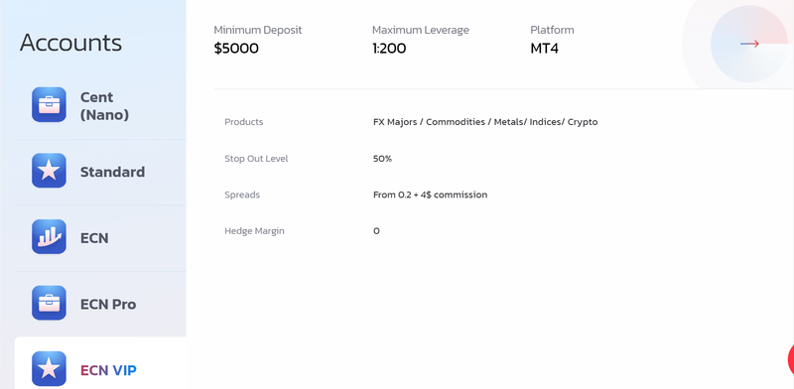The width and height of the screenshot is (794, 389).
Task: Click the FX Majors / Commodities products text
Action: click(485, 122)
